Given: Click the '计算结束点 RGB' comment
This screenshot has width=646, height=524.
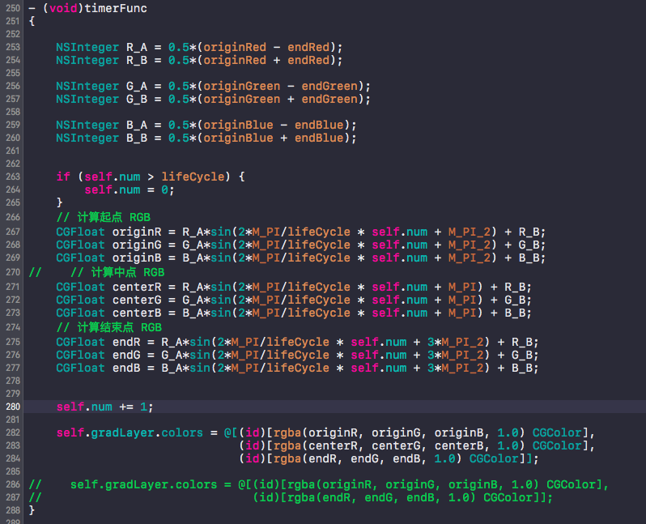Looking at the screenshot, I should coord(108,328).
